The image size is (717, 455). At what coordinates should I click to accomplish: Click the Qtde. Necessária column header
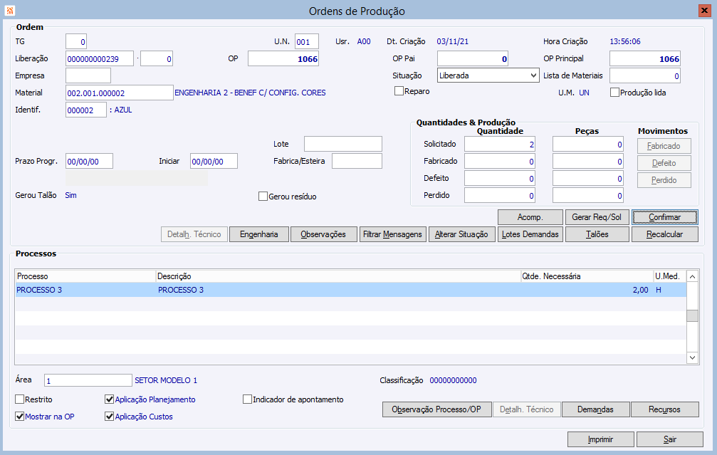pyautogui.click(x=587, y=276)
